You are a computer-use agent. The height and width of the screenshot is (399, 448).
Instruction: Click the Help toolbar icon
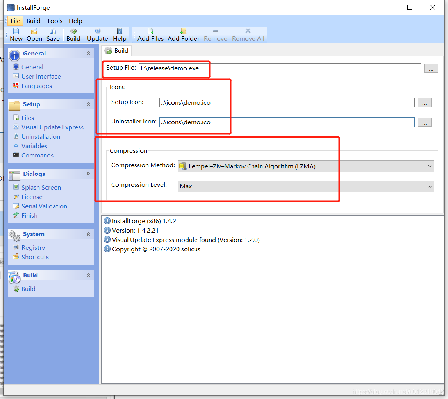(x=120, y=31)
